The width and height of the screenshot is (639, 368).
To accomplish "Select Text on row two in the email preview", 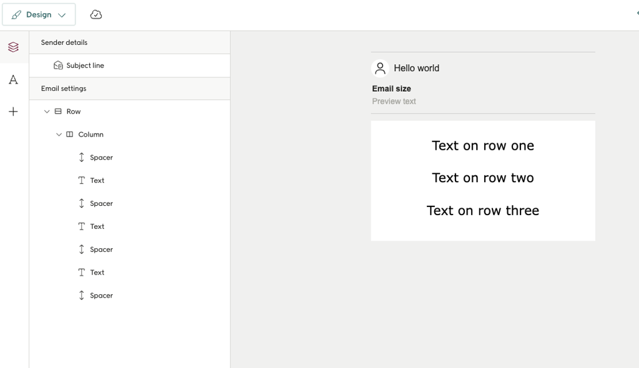I will pyautogui.click(x=482, y=178).
